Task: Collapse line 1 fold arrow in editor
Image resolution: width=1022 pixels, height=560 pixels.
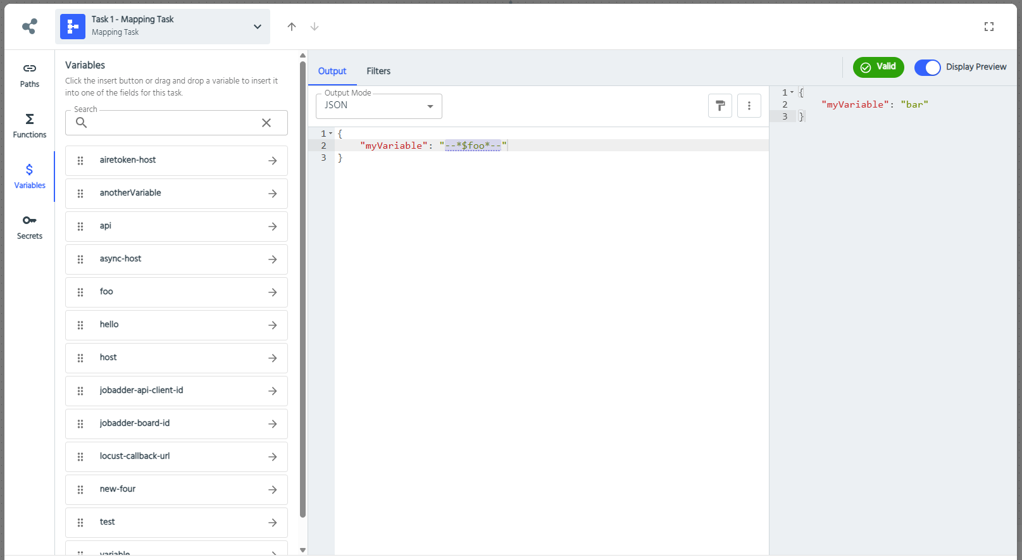Action: [x=330, y=134]
